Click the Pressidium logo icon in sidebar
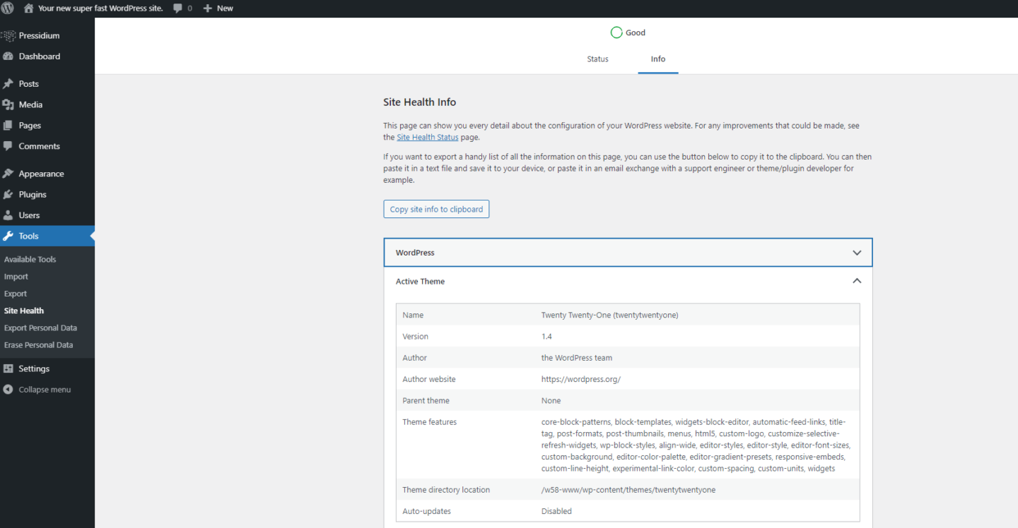 pos(8,35)
